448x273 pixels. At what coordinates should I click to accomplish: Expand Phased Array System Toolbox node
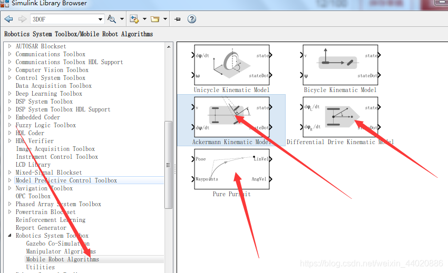point(9,204)
